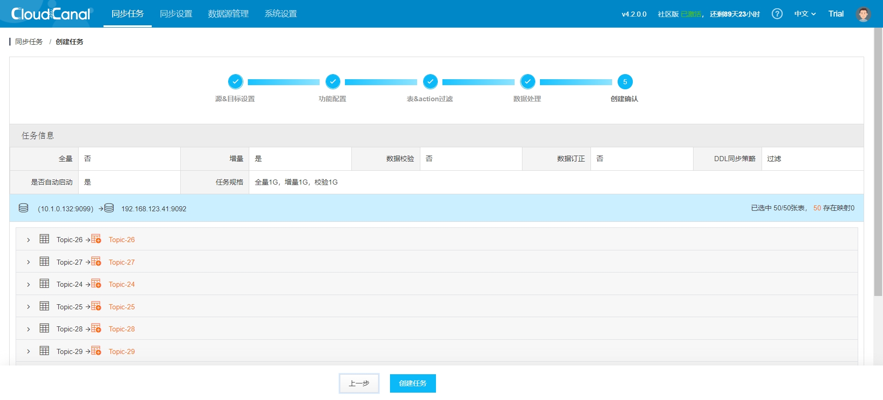Image resolution: width=883 pixels, height=400 pixels.
Task: Expand the Topic-24 mapping row
Action: click(x=29, y=284)
